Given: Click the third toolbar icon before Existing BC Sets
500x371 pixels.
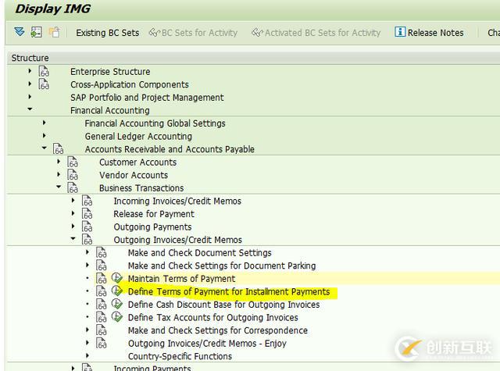Looking at the screenshot, I should 54,32.
